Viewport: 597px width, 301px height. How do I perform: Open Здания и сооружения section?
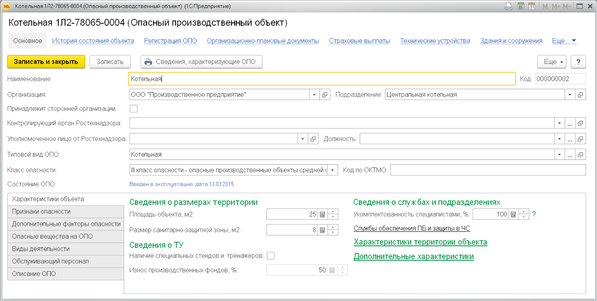click(511, 41)
